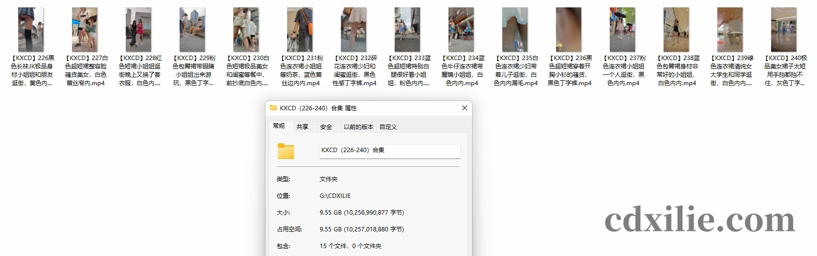Image resolution: width=817 pixels, height=256 pixels.
Task: Click the KXCD 231 file icon
Action: pyautogui.click(x=300, y=30)
